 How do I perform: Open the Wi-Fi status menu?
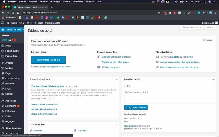click(176, 2)
